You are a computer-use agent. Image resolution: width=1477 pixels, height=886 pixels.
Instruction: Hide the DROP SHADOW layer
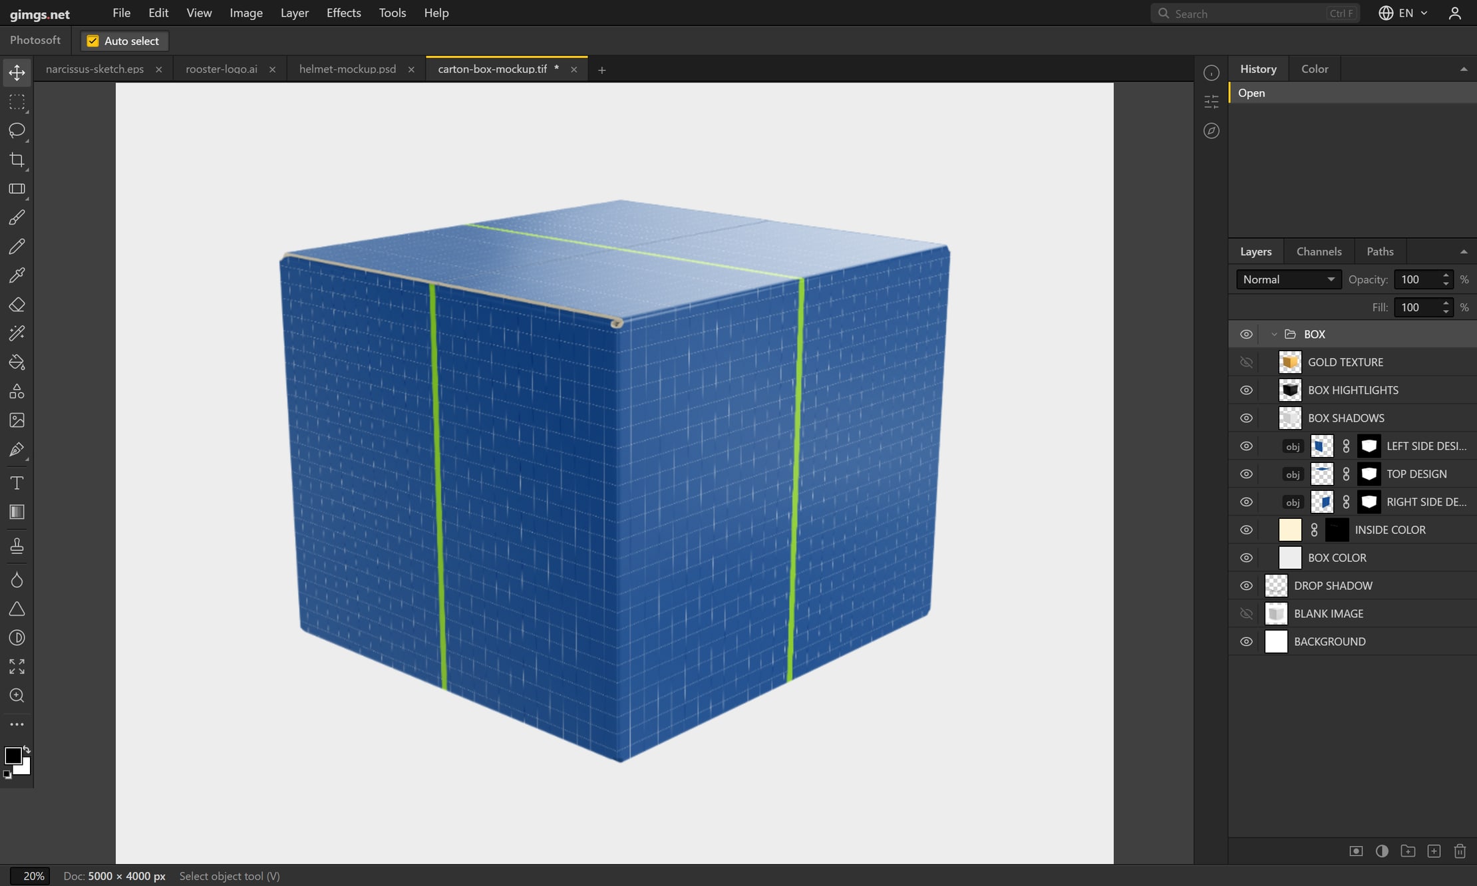[1246, 585]
